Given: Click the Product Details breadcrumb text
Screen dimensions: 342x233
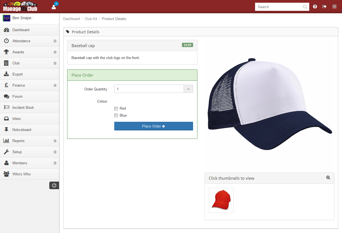Looking at the screenshot, I should (114, 19).
